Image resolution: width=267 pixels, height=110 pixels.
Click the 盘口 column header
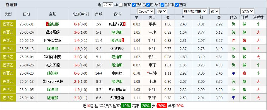point(152,17)
